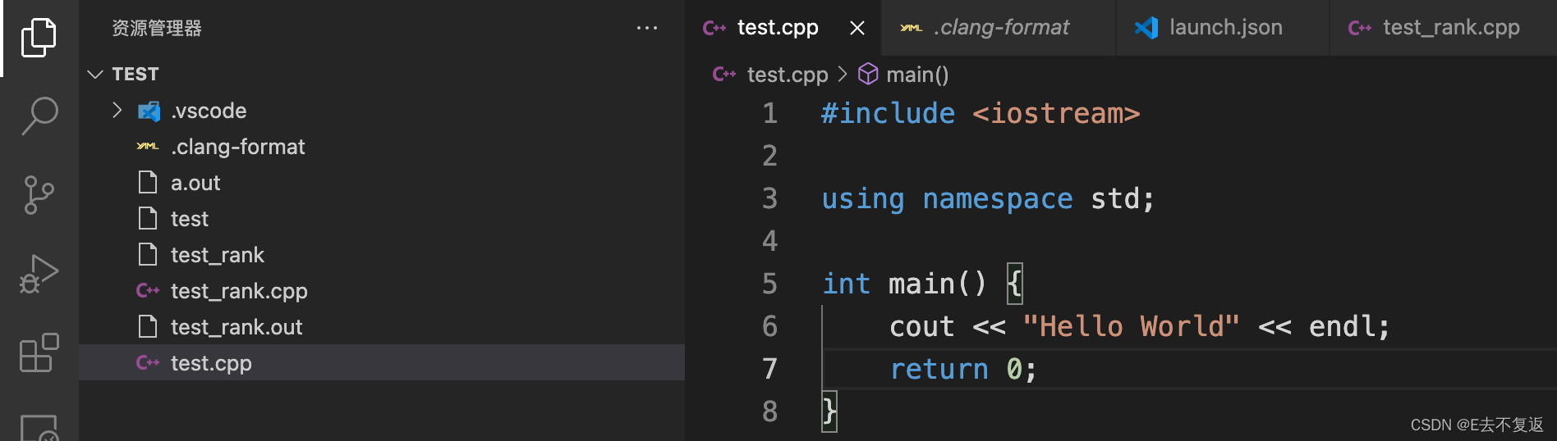Expand the .vscode folder
The height and width of the screenshot is (441, 1557).
117,110
